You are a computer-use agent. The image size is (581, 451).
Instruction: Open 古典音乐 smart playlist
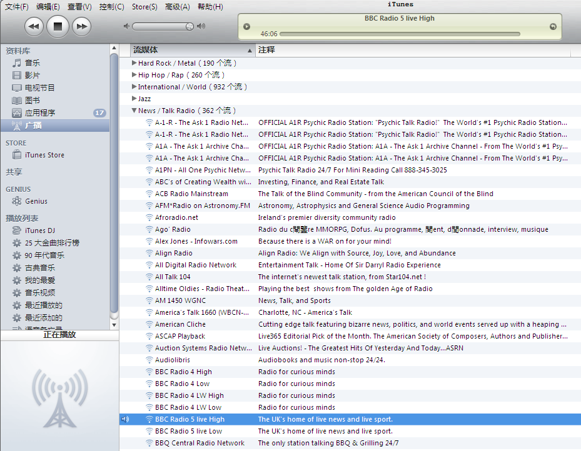point(39,268)
